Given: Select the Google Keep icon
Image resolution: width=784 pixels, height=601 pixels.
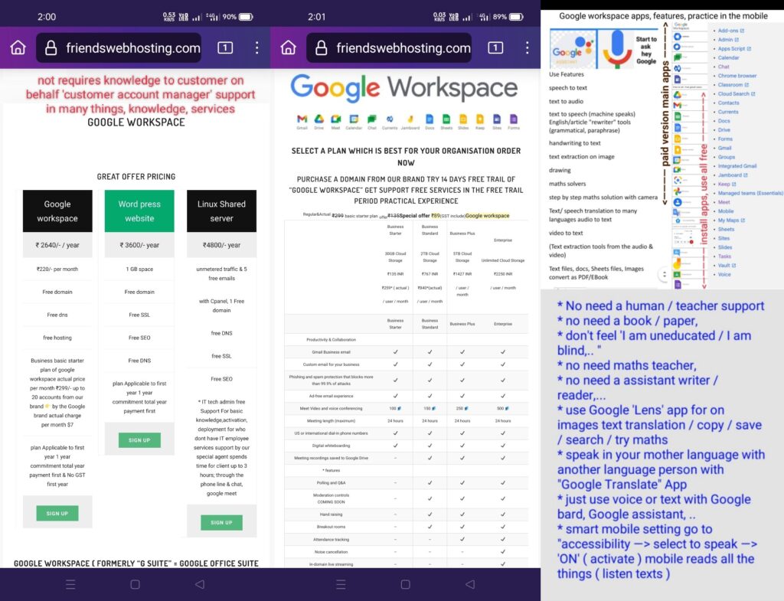Looking at the screenshot, I should click(x=479, y=119).
